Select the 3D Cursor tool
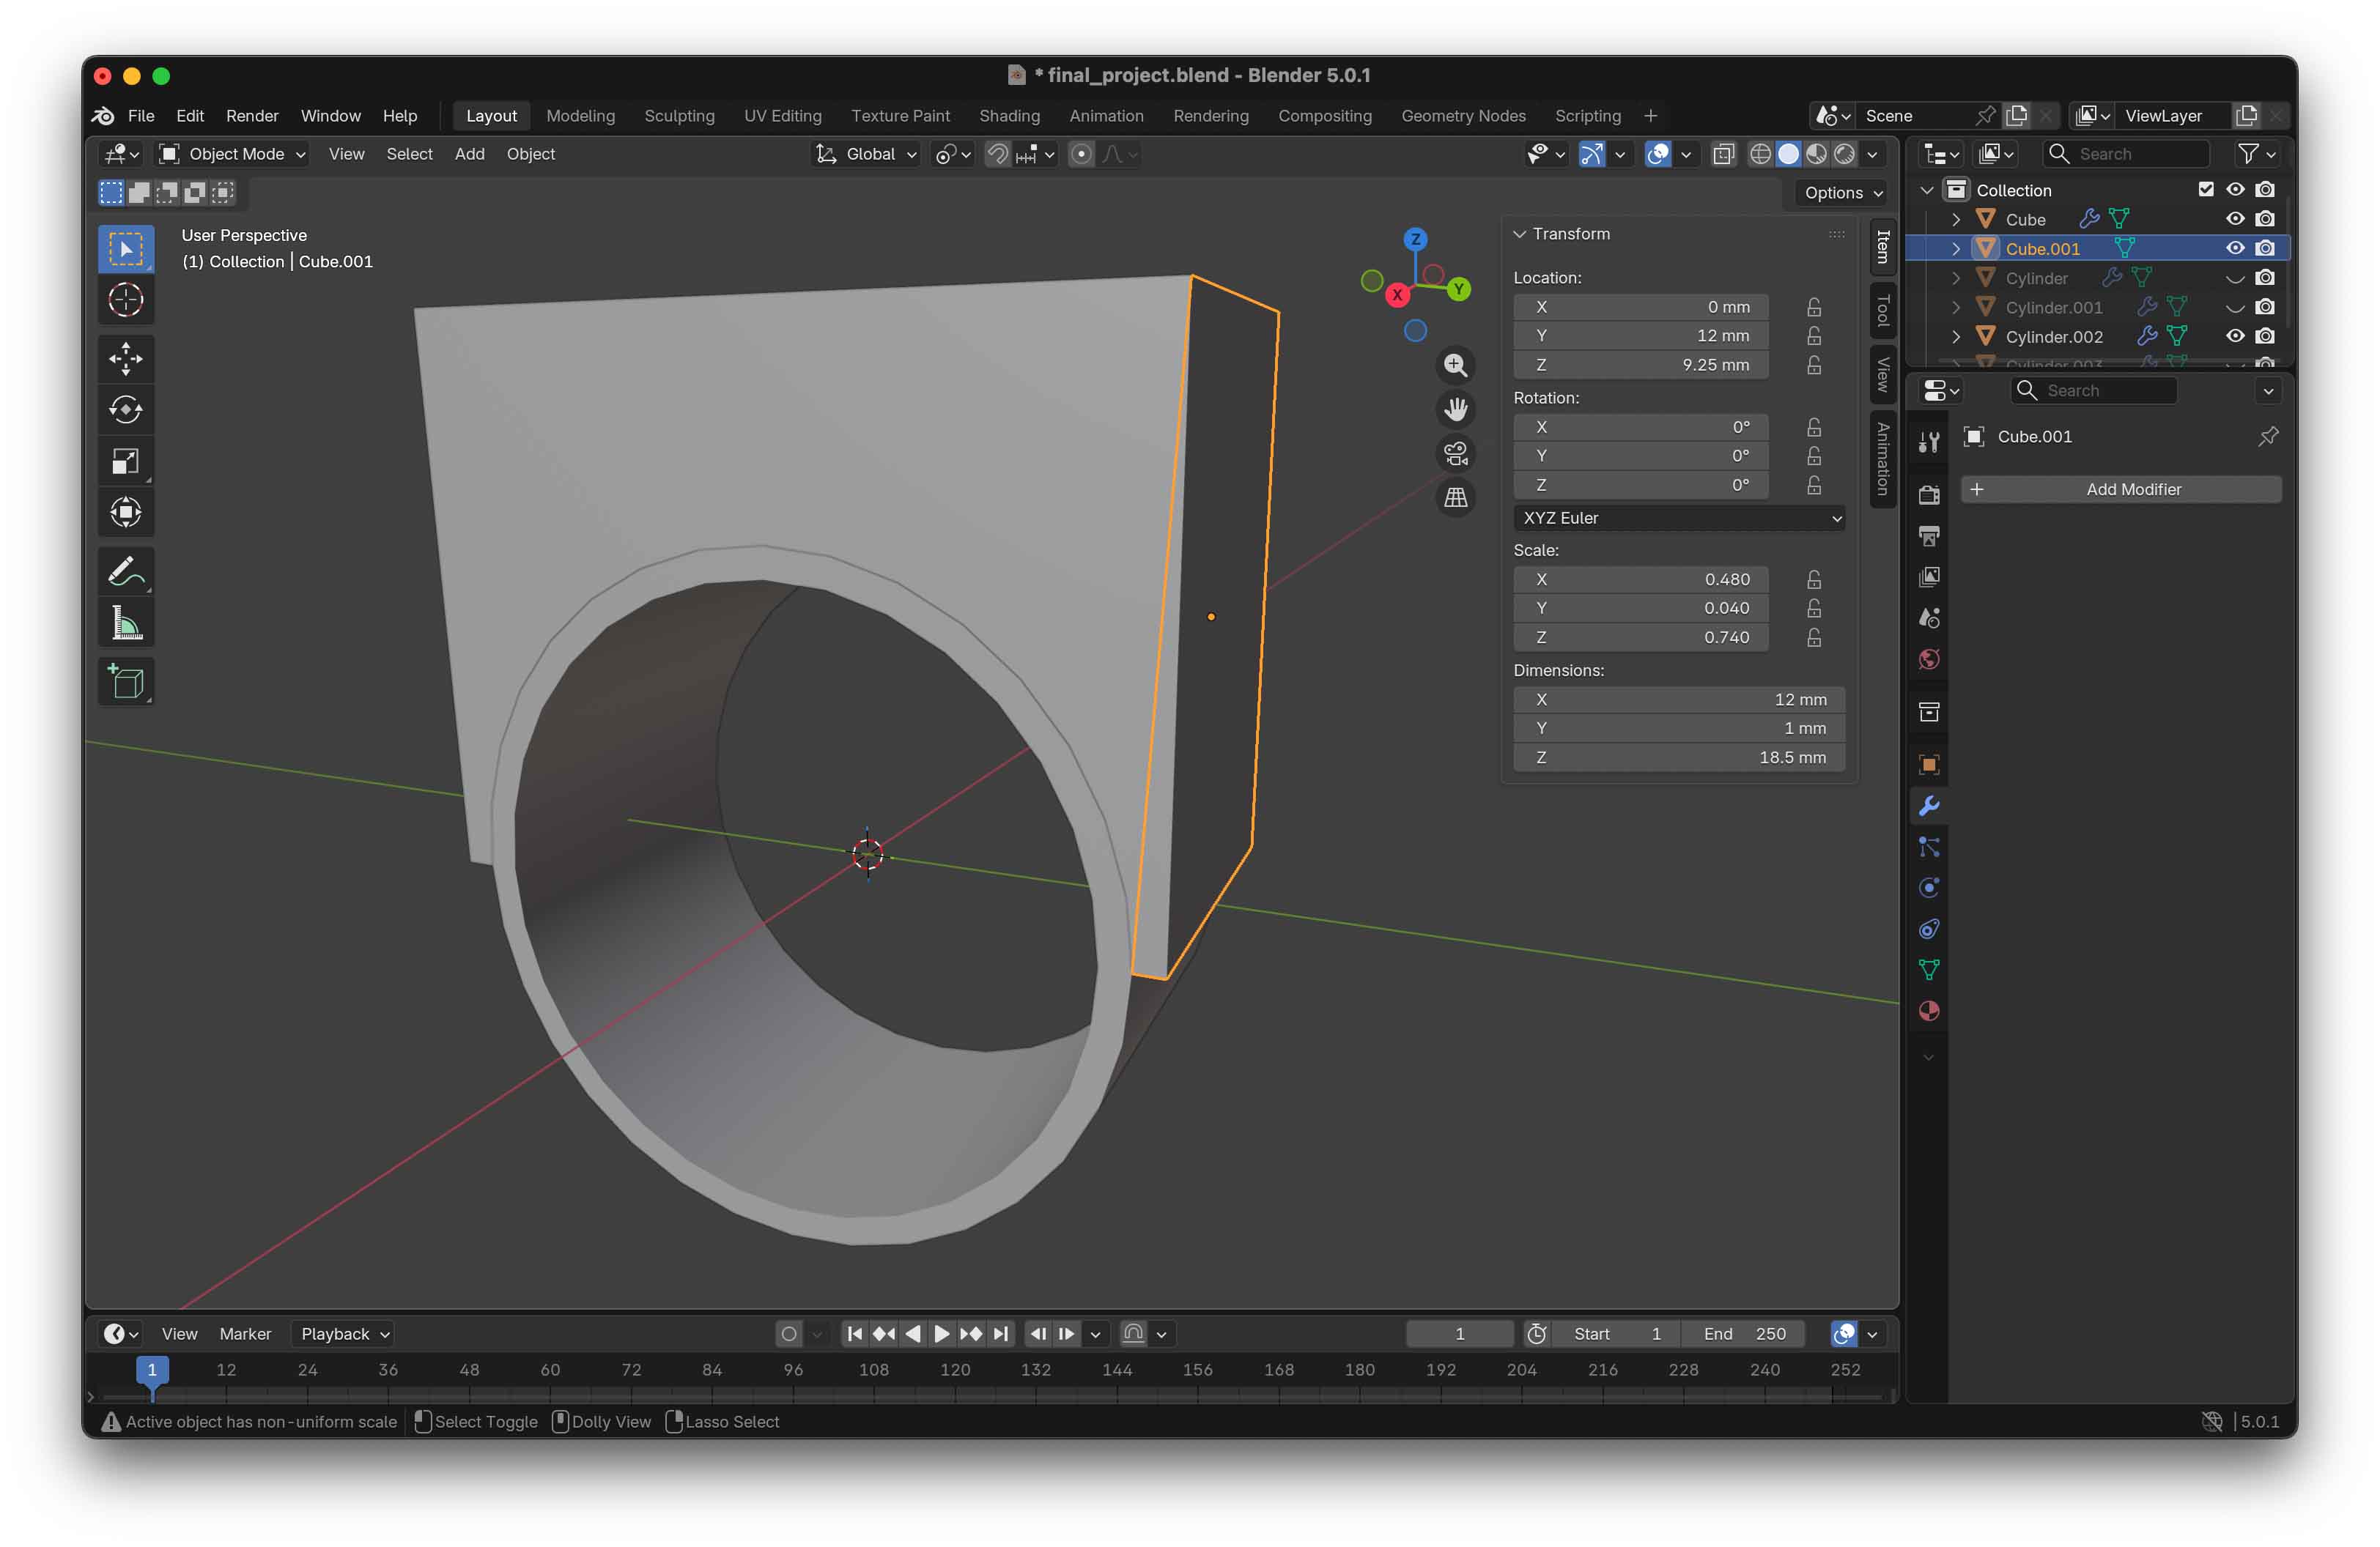2380x1547 pixels. (x=126, y=300)
